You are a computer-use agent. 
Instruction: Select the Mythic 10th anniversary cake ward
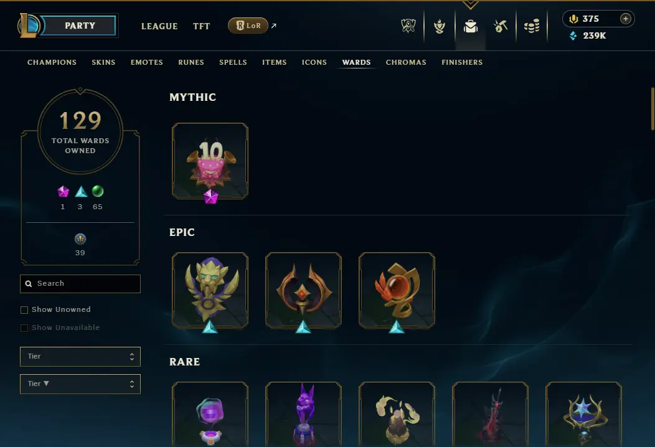tap(210, 161)
